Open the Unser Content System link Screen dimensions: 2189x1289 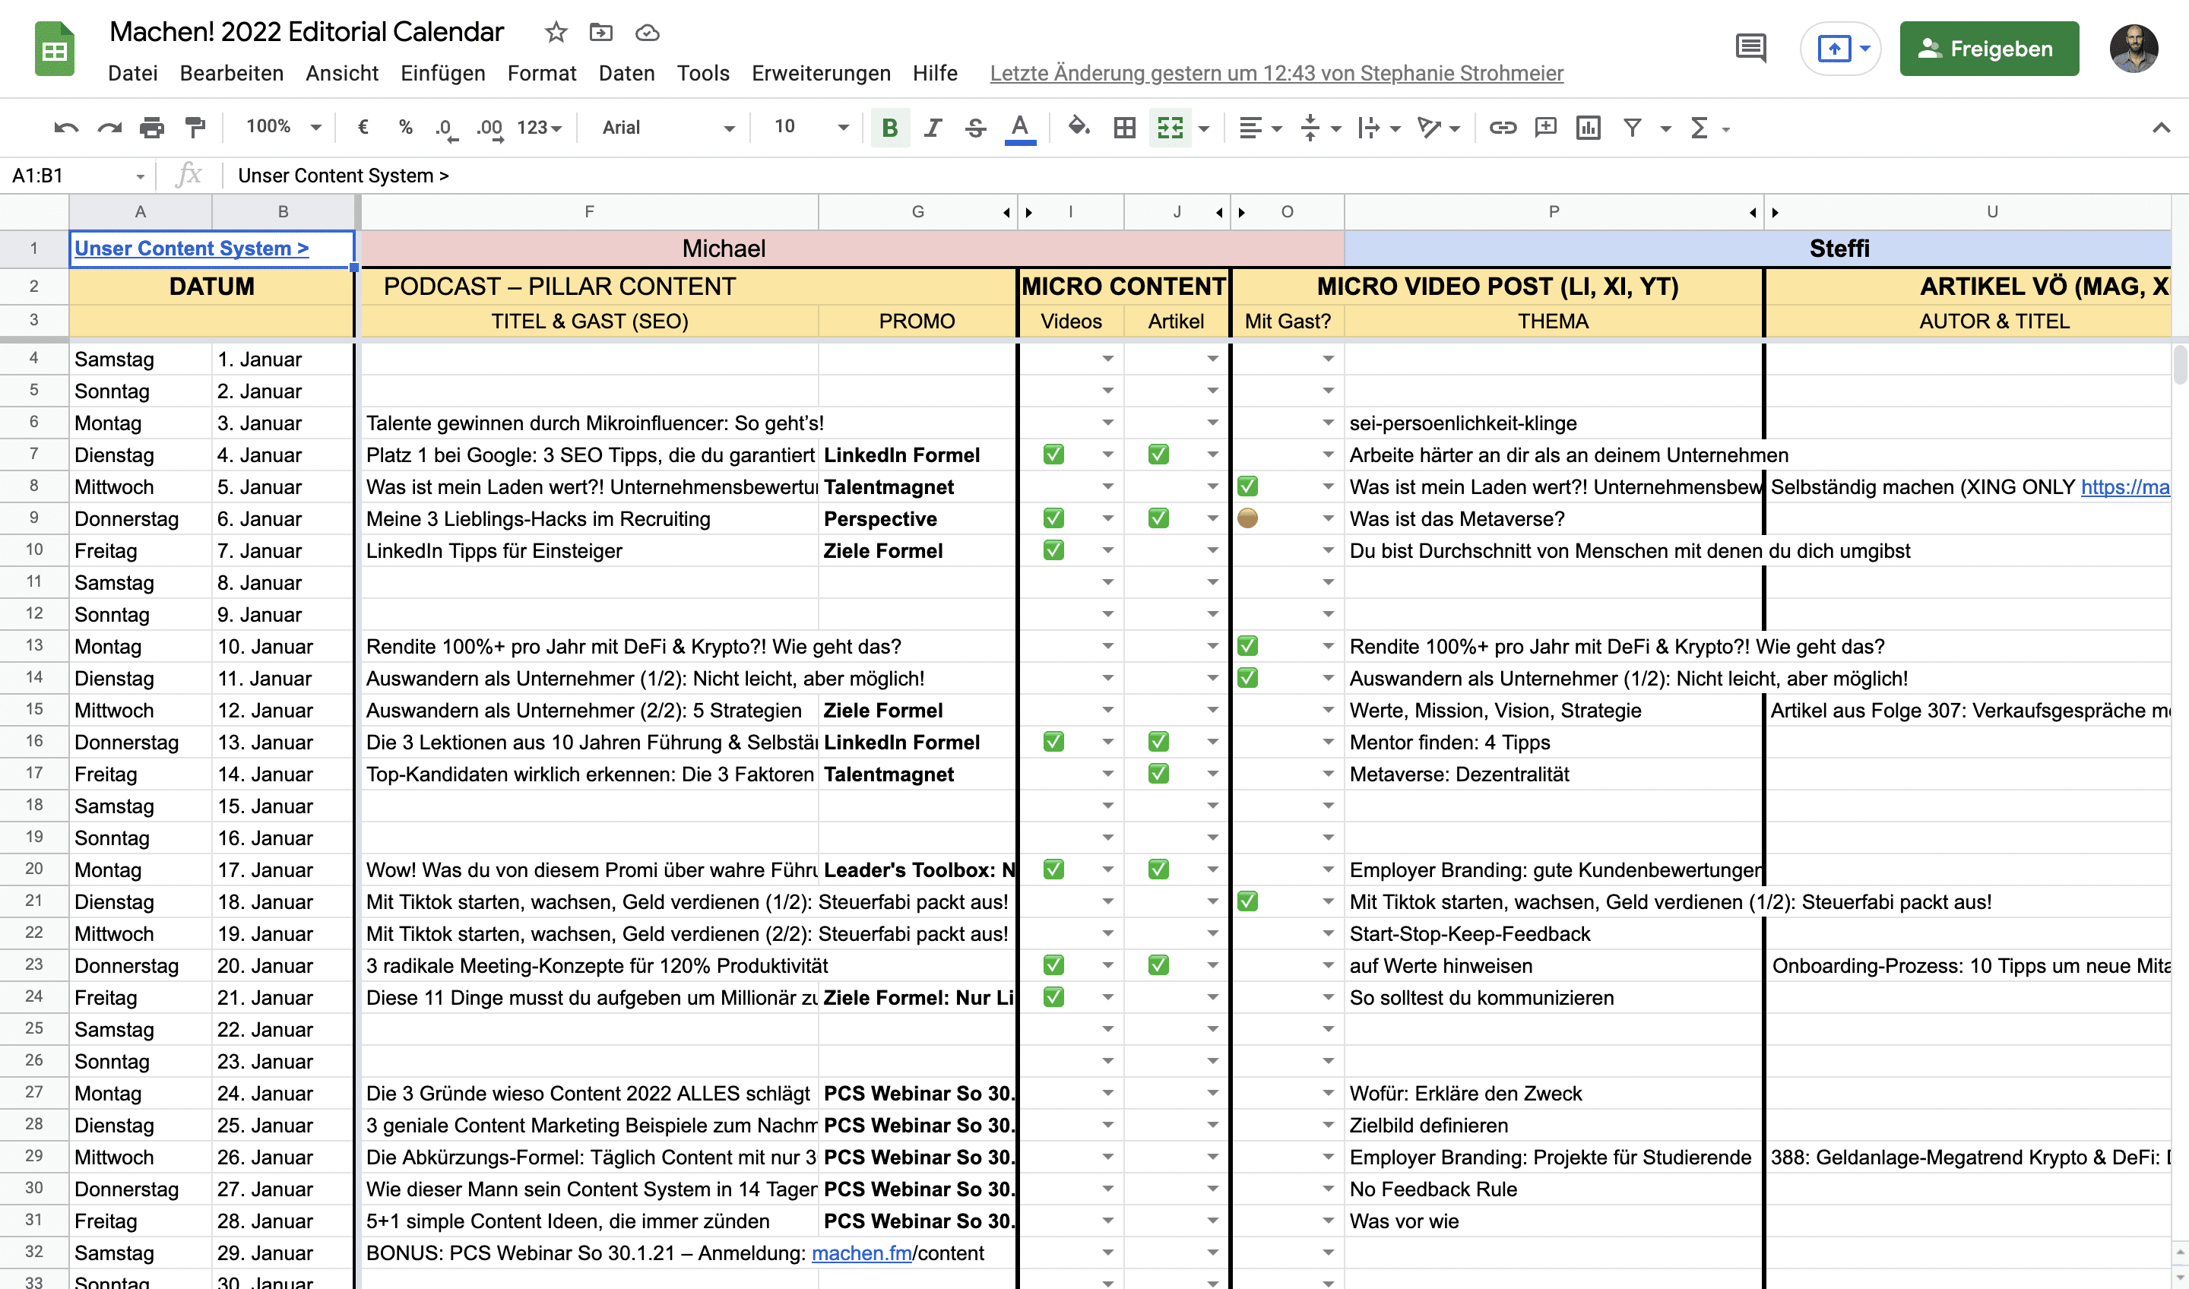tap(191, 249)
